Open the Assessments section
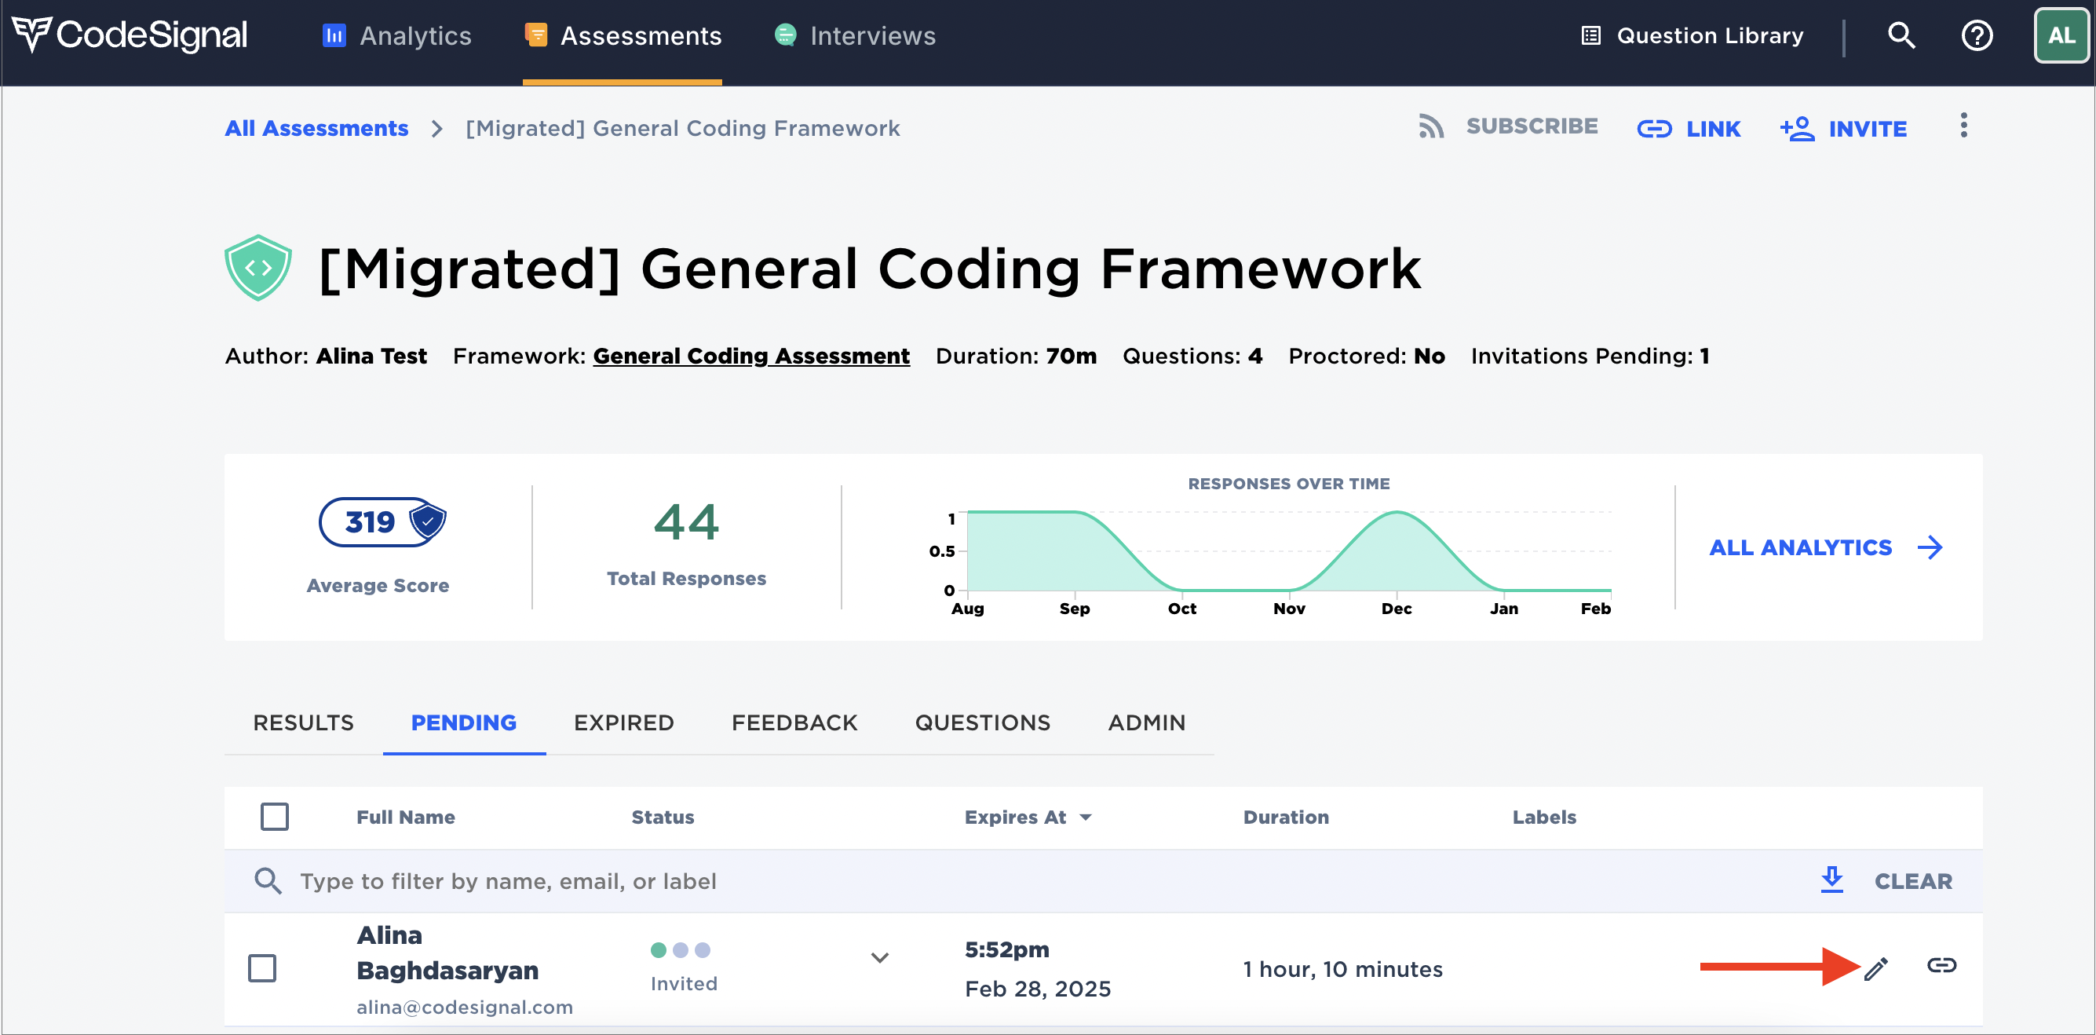 pos(623,35)
